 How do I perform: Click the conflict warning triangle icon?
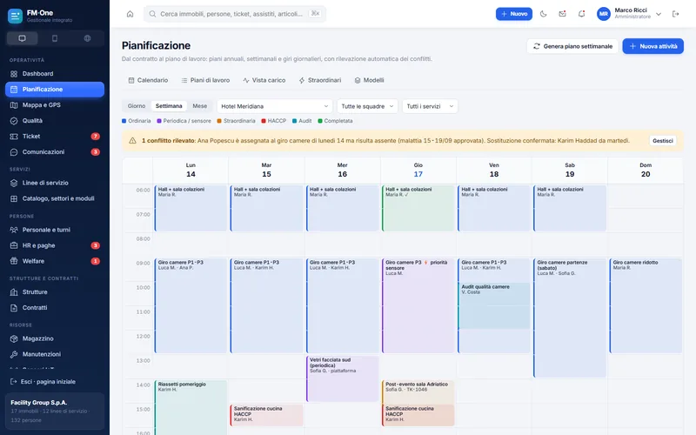pos(132,141)
